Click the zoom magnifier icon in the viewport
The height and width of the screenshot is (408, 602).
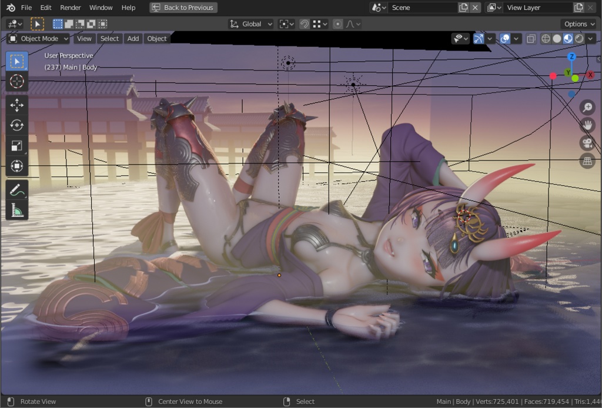tap(587, 108)
